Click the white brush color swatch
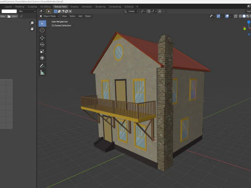The width and height of the screenshot is (251, 188). pos(9,11)
